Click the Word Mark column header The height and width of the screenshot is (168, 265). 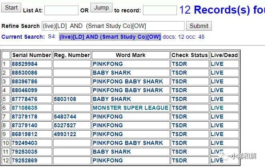pos(130,55)
